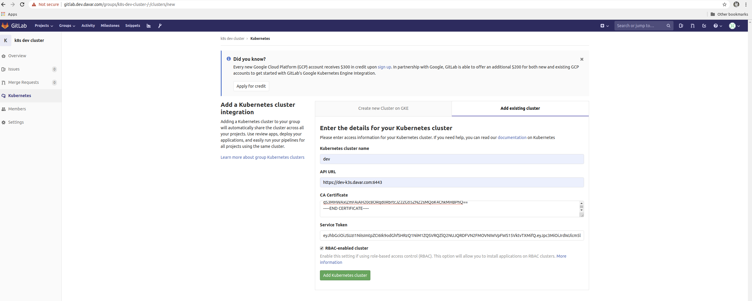Viewport: 752px width, 301px height.
Task: Click the info icon in Did you know banner
Action: (228, 59)
